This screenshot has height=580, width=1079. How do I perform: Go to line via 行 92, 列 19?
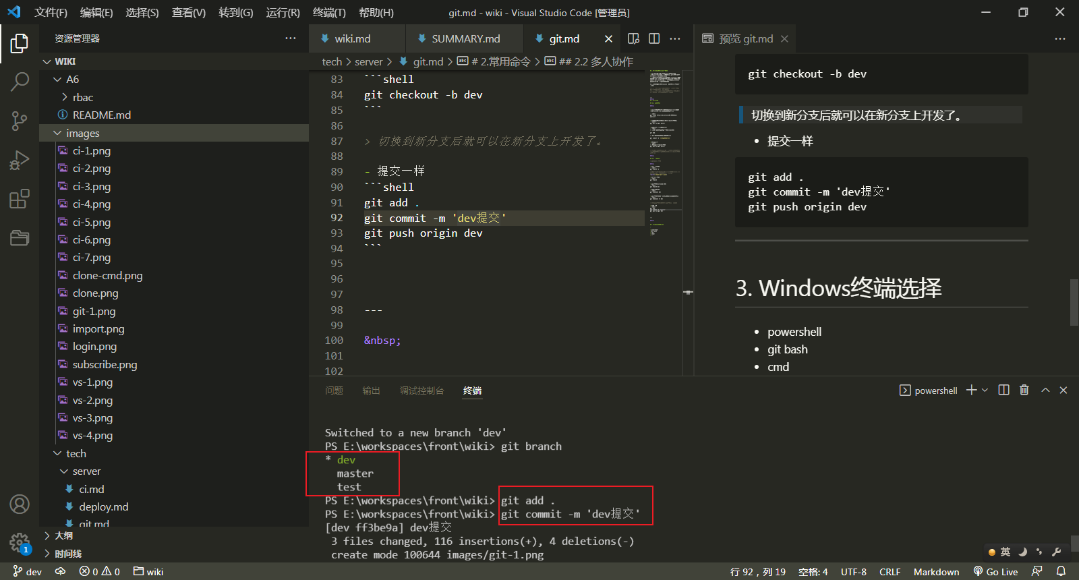pos(757,571)
